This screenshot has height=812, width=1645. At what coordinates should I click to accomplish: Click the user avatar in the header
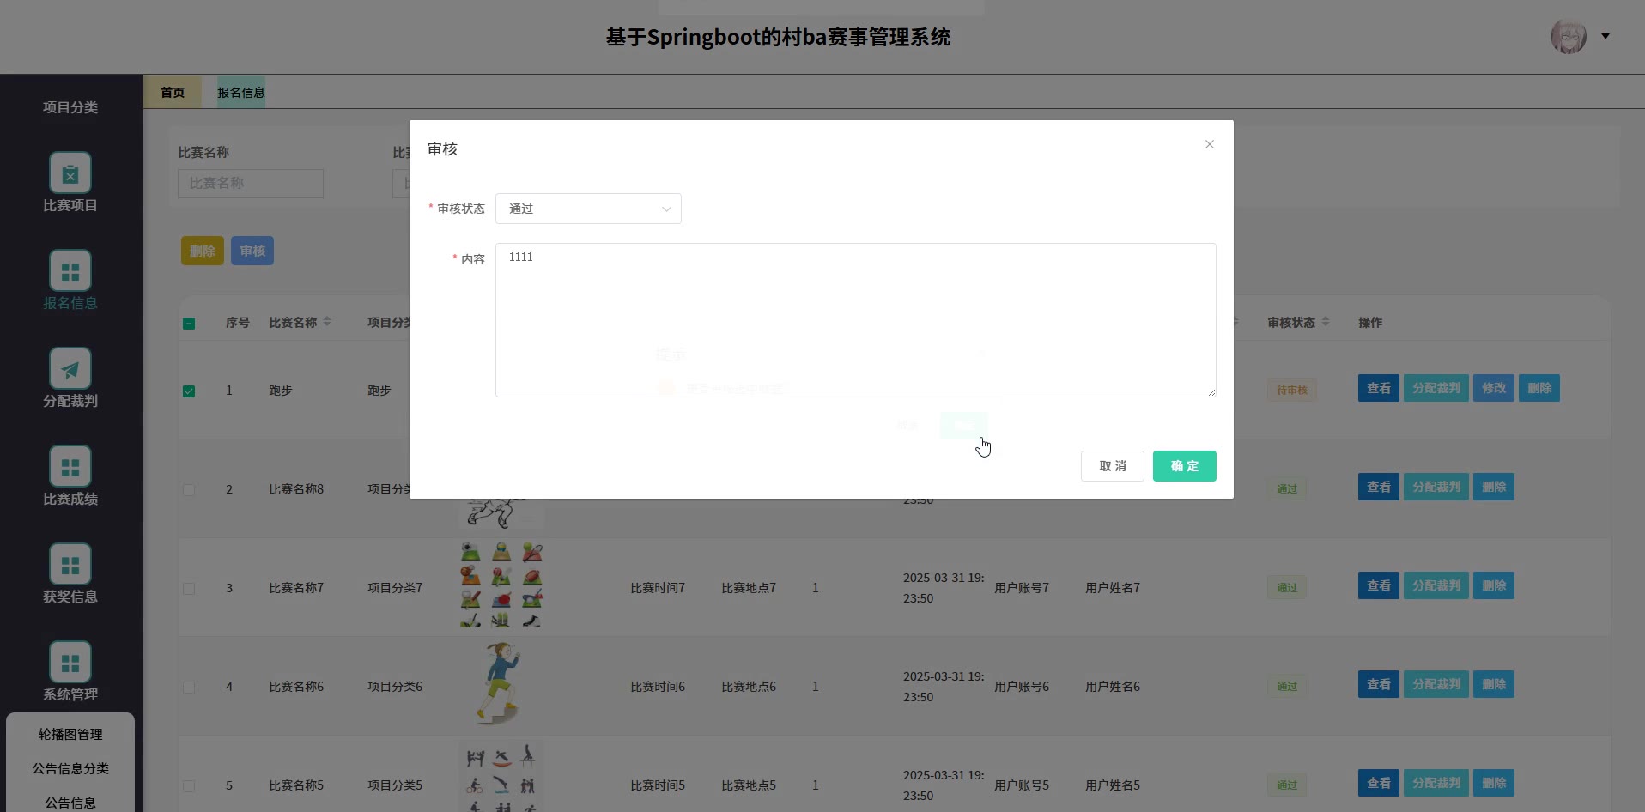(x=1569, y=36)
